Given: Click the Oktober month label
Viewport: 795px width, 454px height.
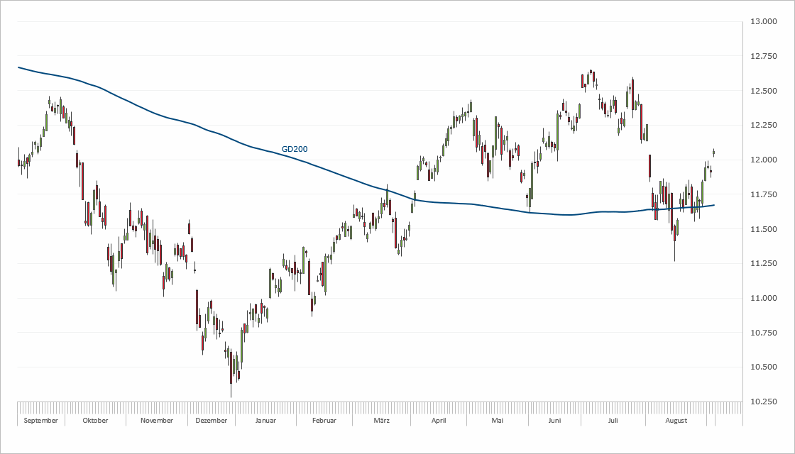Looking at the screenshot, I should pos(95,421).
